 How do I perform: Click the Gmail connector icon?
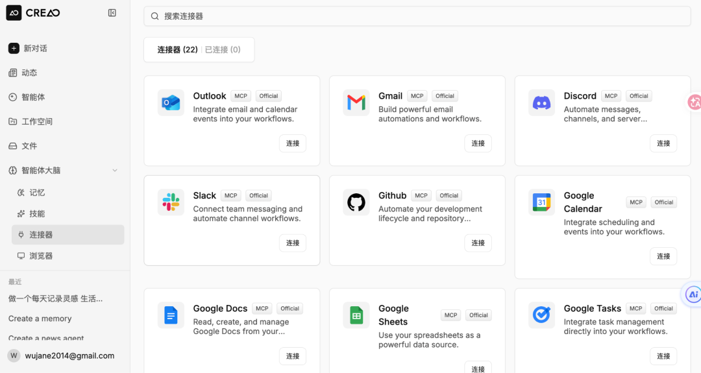tap(356, 102)
